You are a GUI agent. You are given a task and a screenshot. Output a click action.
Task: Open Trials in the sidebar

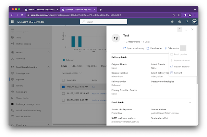[18, 37]
